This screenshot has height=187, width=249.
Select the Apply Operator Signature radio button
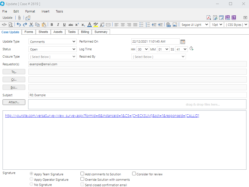coord(32,179)
